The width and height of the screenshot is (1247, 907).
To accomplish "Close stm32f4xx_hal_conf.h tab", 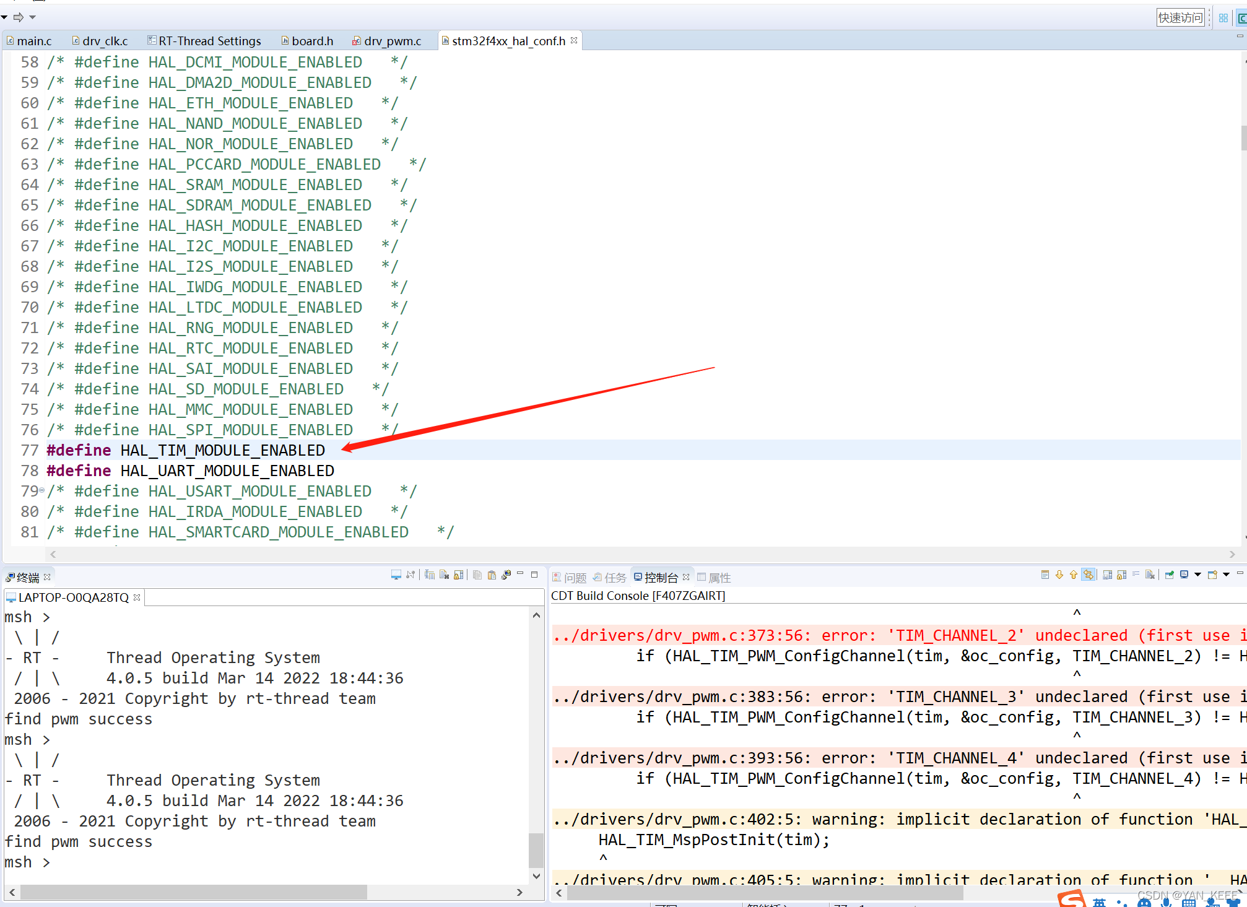I will [574, 40].
